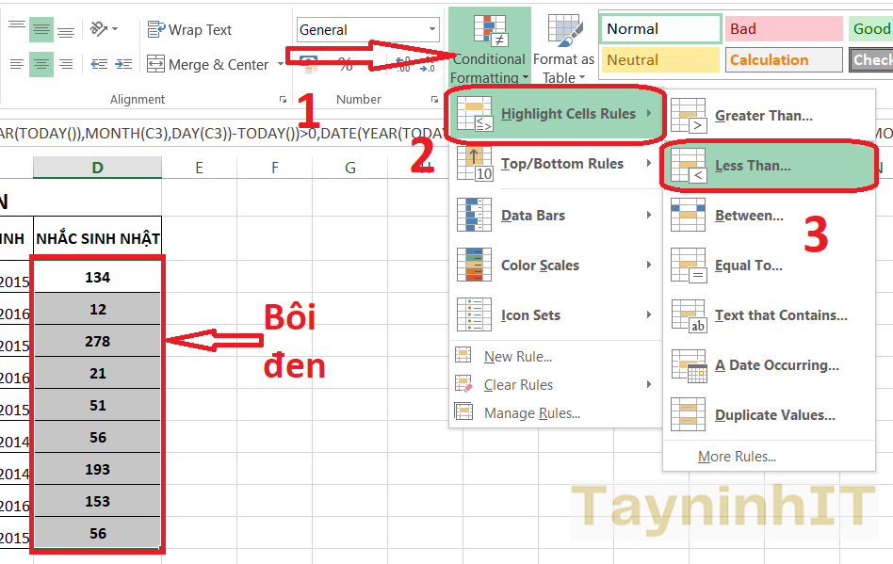Open Manage Rules...
Screen dimensions: 893x564
point(531,413)
